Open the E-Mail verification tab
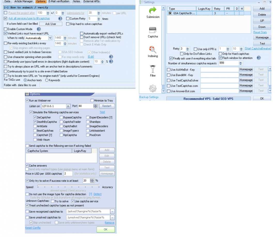This screenshot has height=237, width=279. point(59,2)
